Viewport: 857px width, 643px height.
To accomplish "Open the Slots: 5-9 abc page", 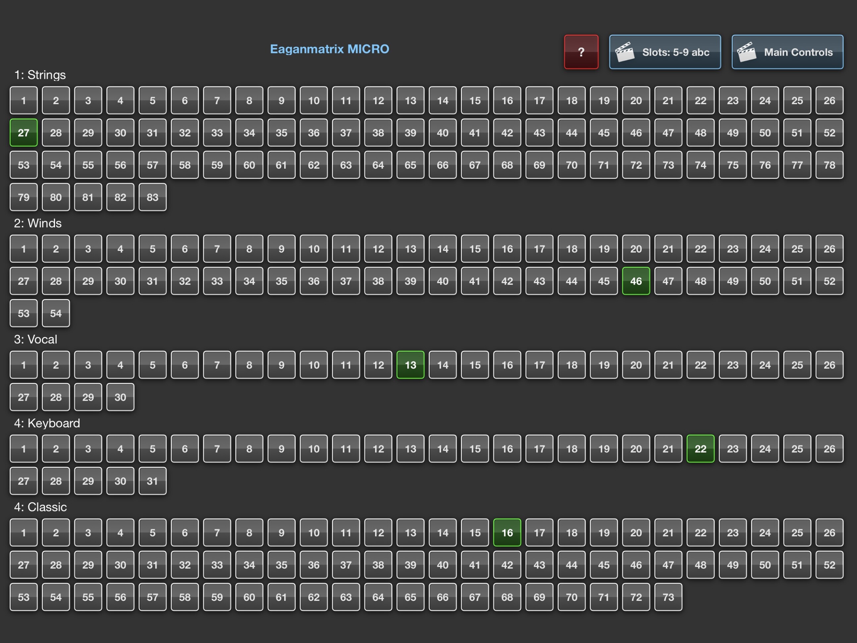I will tap(665, 52).
